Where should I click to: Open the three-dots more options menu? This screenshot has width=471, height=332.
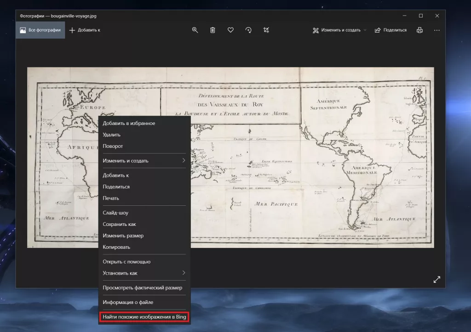pos(437,30)
